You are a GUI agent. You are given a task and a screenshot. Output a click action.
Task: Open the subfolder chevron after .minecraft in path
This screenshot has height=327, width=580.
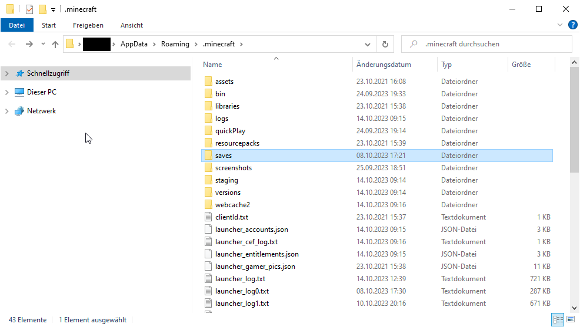point(241,44)
